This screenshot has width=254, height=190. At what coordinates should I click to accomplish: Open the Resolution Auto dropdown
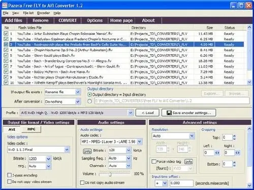pyautogui.click(x=192, y=136)
